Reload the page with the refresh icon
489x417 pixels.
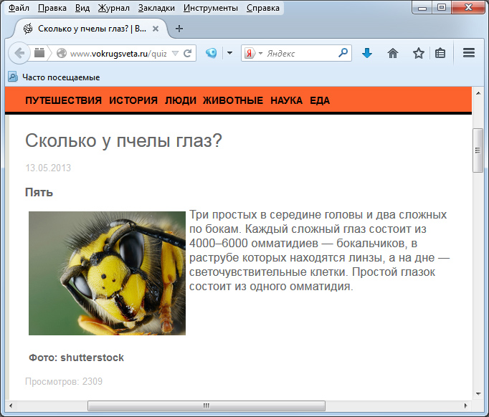click(188, 53)
